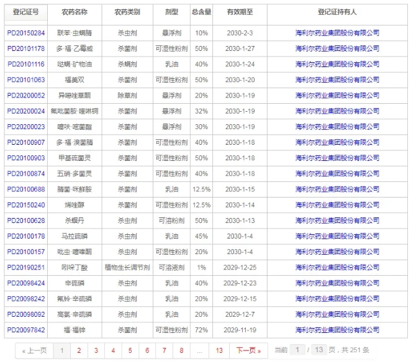Go to page 5

pyautogui.click(x=130, y=351)
